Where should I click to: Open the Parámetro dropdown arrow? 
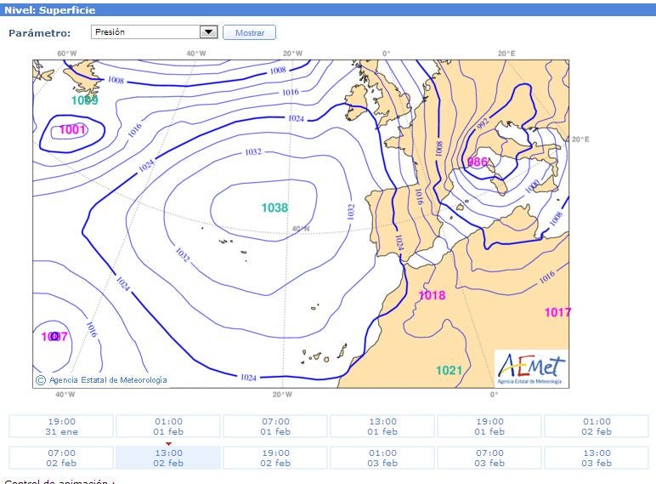point(209,32)
